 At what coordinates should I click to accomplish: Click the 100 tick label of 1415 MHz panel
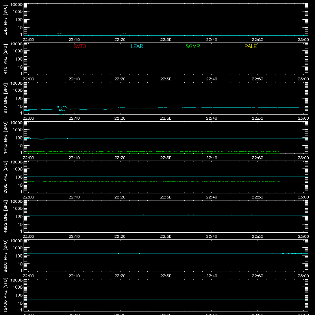(19, 137)
